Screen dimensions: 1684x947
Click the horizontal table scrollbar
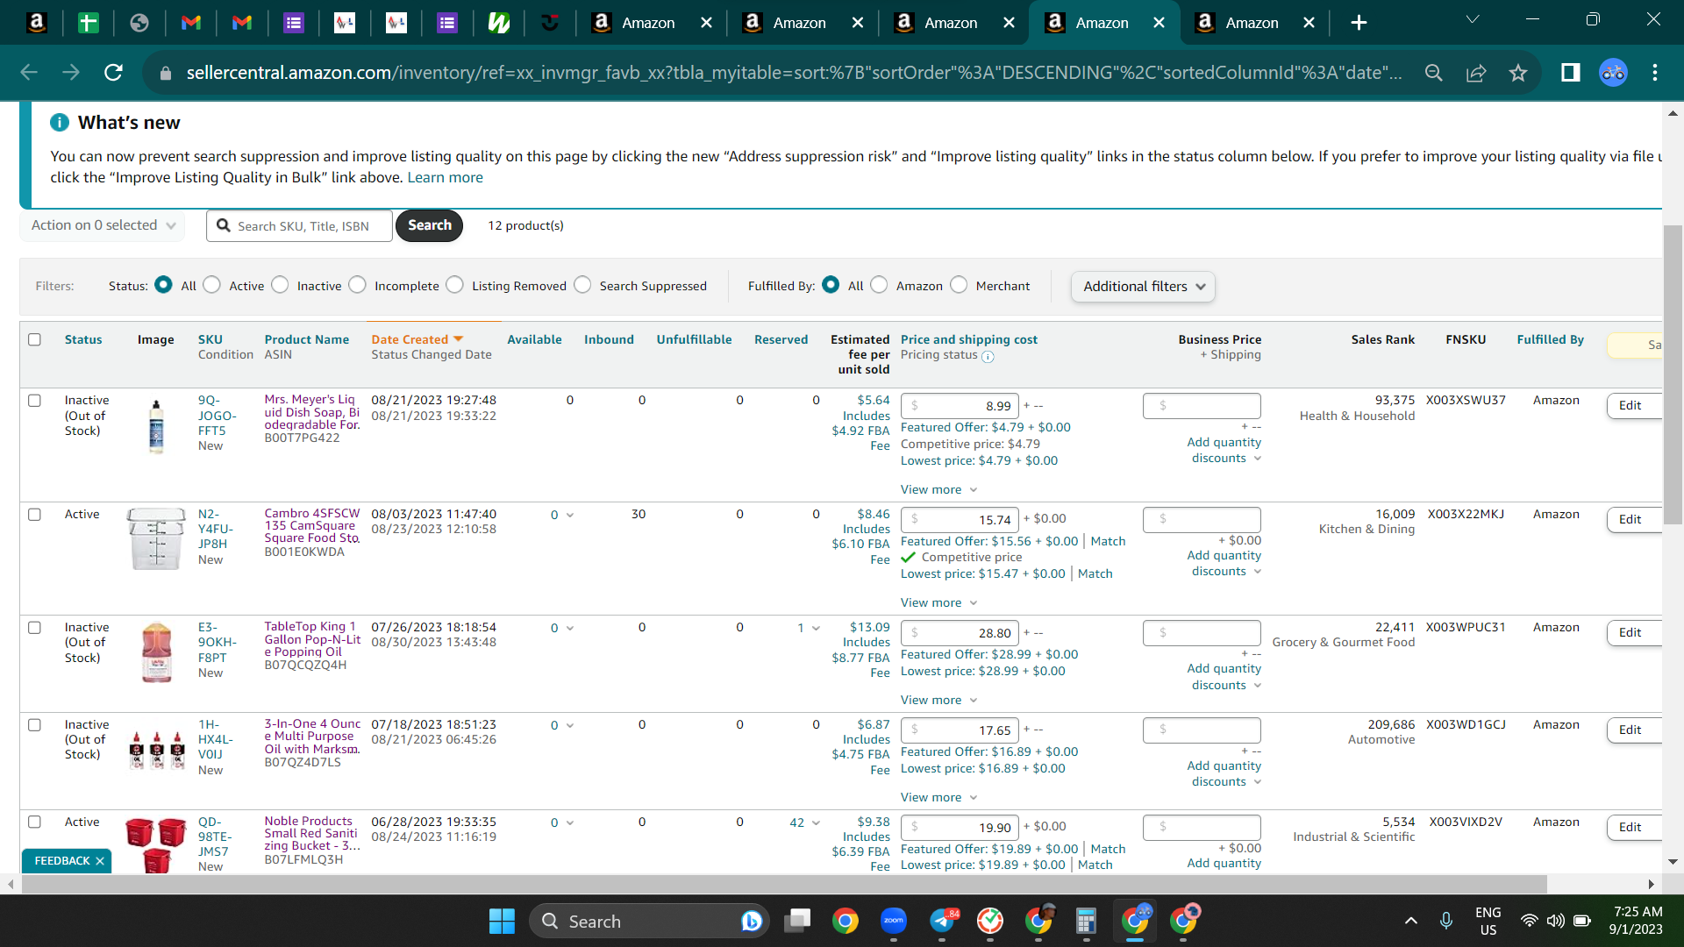(783, 884)
